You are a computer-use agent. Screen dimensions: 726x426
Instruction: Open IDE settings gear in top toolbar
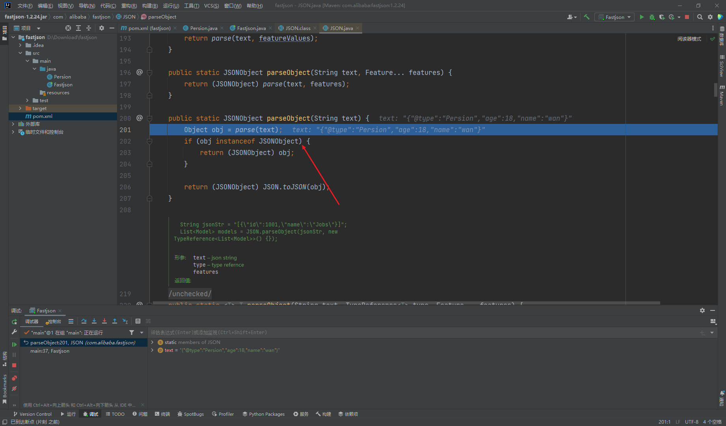tap(710, 17)
